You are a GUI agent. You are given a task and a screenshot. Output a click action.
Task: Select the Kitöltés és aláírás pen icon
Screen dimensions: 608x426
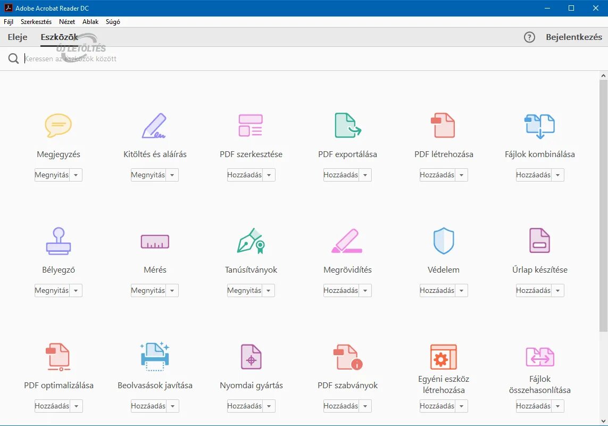tap(154, 126)
